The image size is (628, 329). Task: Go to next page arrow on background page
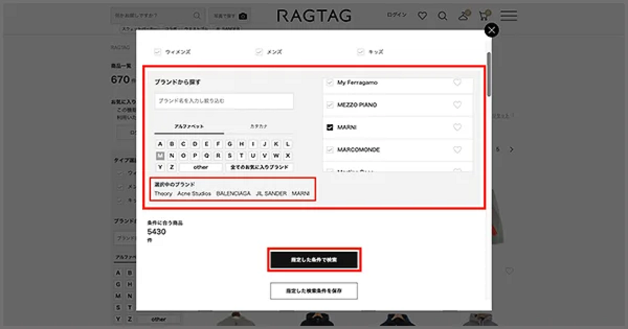tap(511, 149)
